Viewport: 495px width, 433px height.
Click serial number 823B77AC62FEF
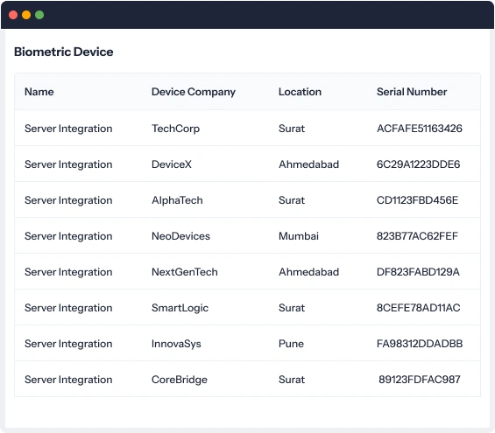tap(417, 236)
